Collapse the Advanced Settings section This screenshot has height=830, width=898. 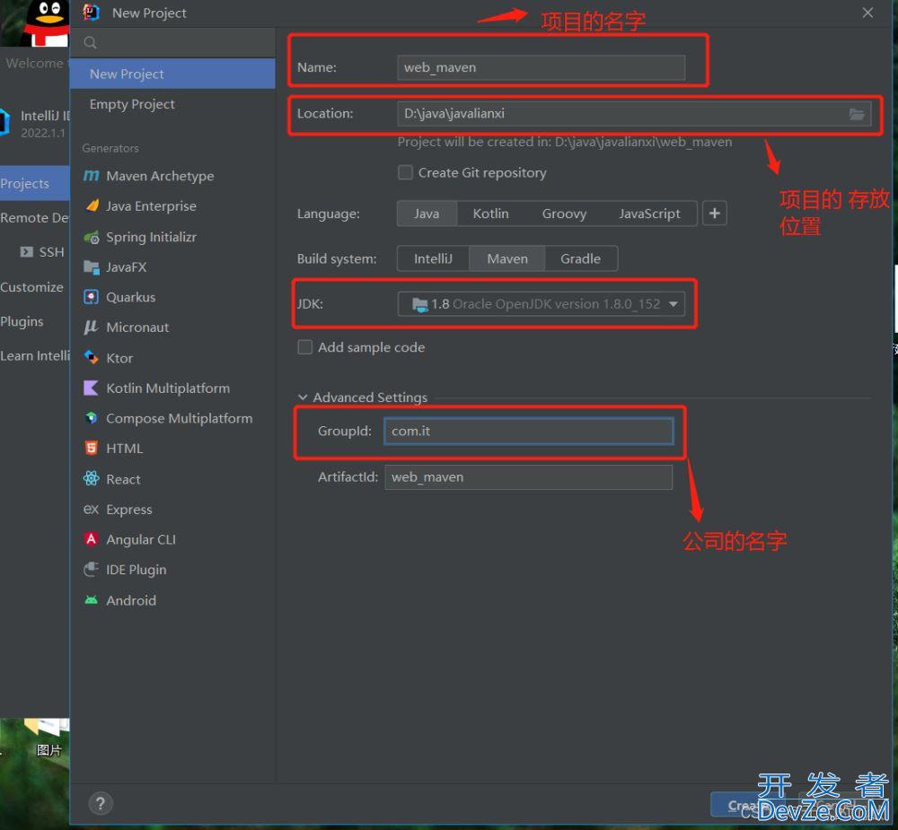click(303, 397)
